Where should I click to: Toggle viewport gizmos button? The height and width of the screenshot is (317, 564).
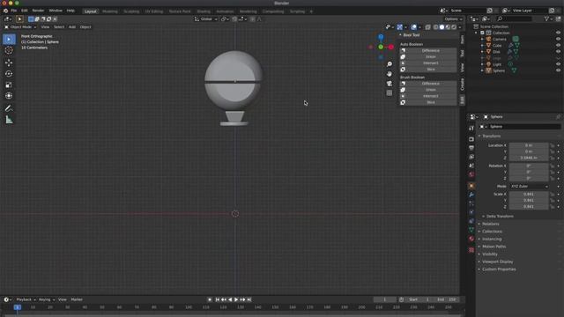point(399,27)
